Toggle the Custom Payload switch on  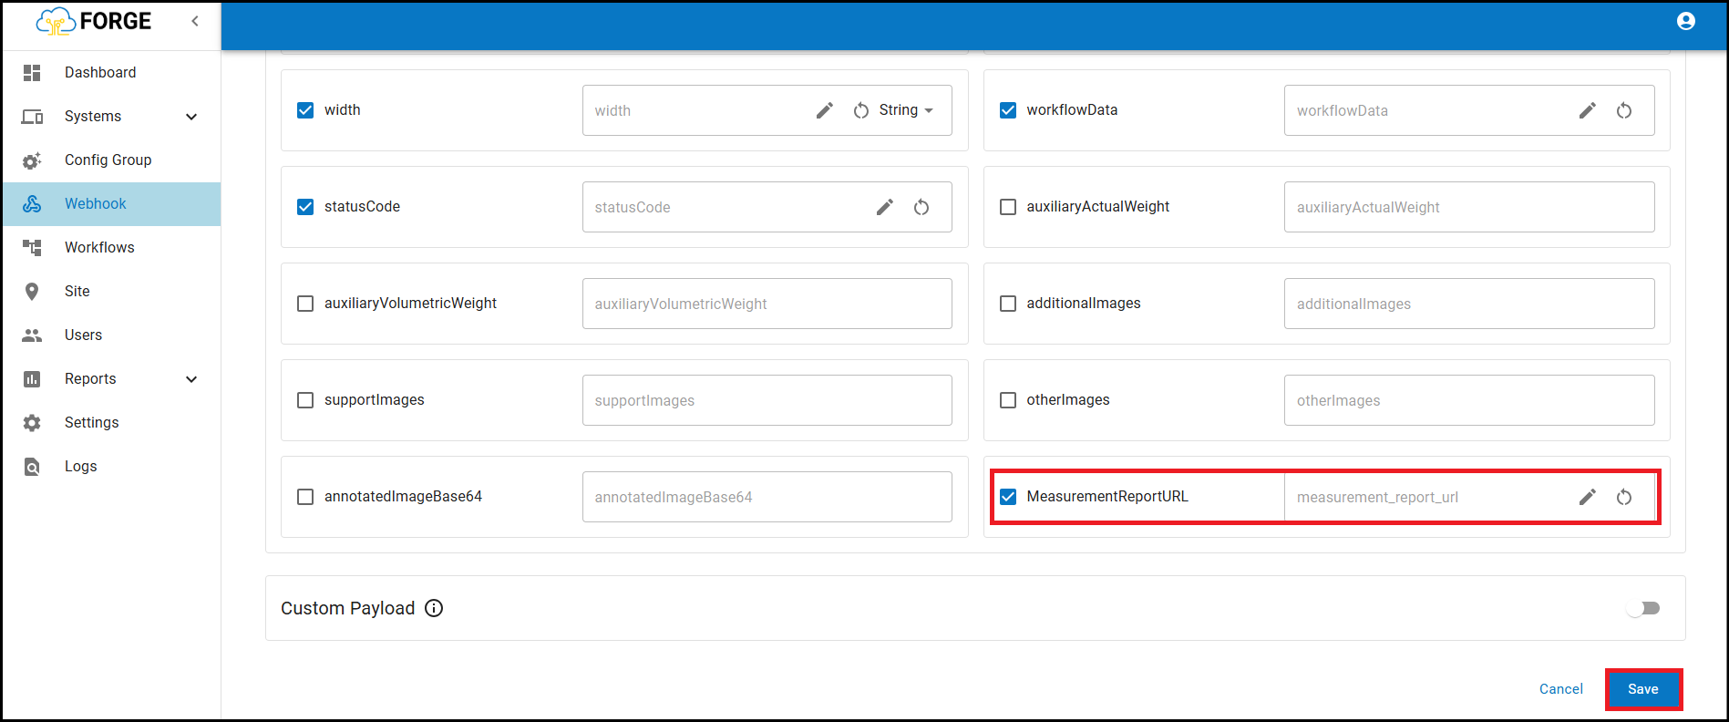click(1643, 608)
